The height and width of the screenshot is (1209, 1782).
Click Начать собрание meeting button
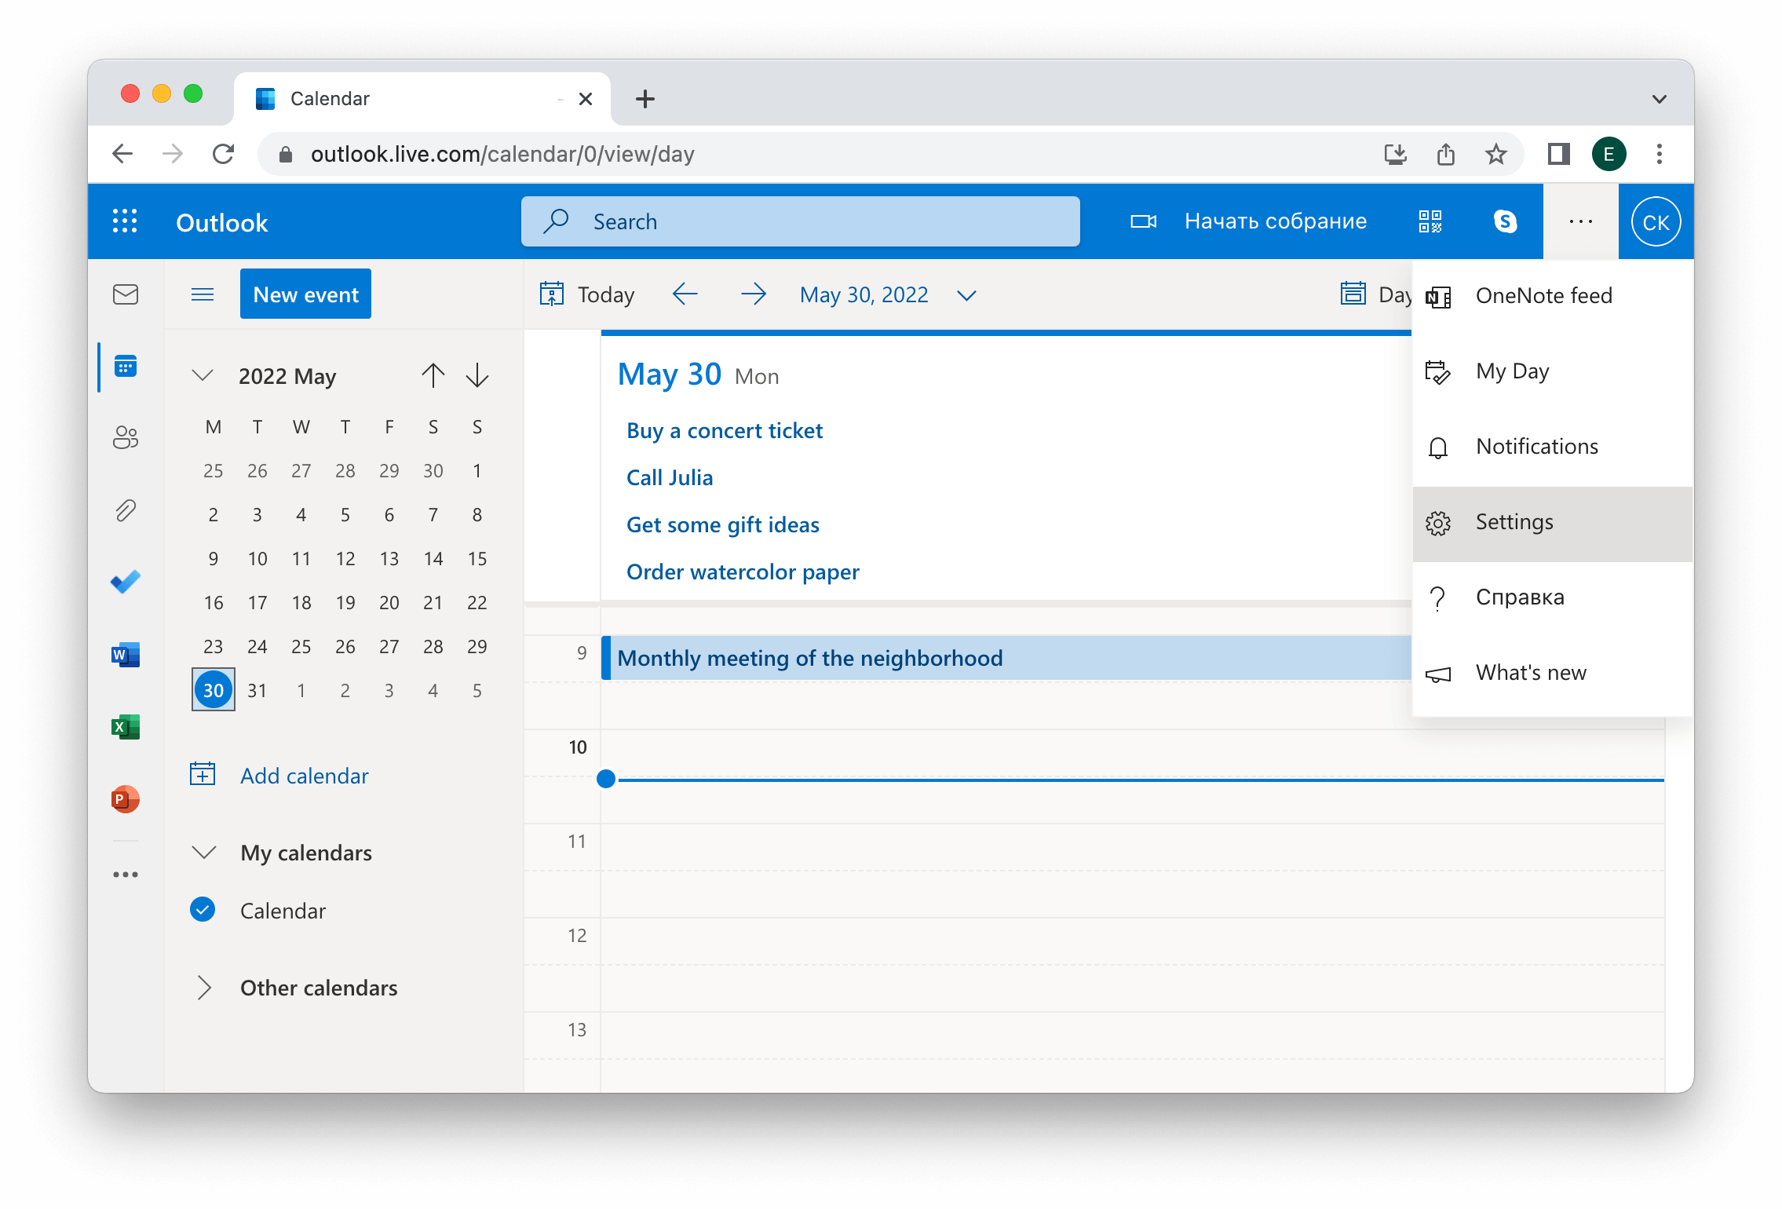(1248, 221)
